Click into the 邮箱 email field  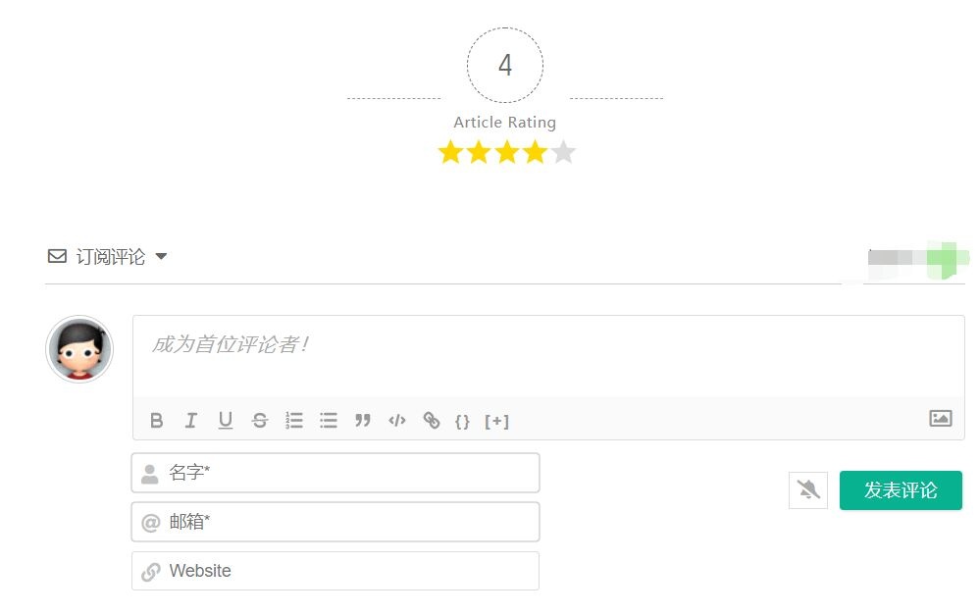[348, 522]
